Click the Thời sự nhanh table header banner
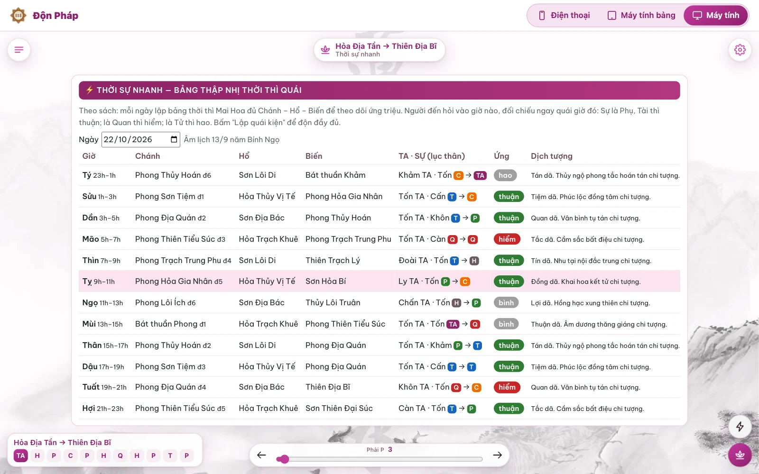This screenshot has width=759, height=474. (x=379, y=90)
